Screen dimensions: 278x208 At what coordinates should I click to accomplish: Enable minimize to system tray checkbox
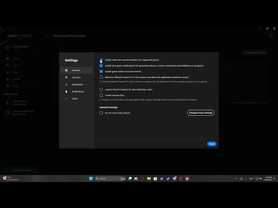[x=101, y=77]
